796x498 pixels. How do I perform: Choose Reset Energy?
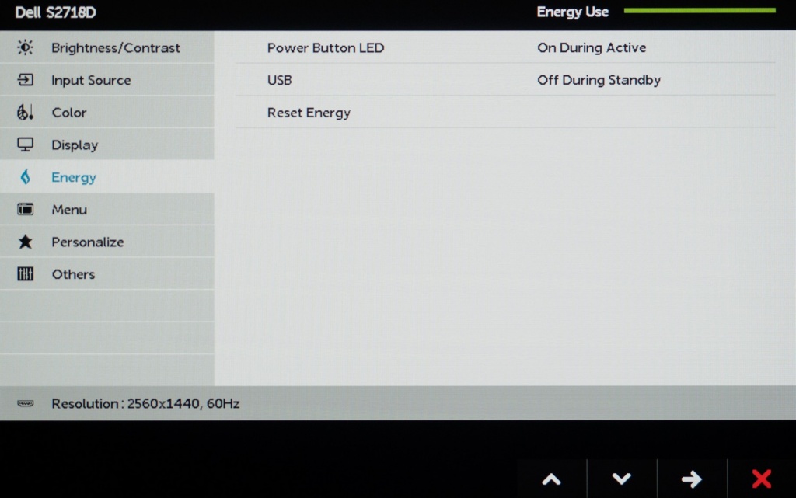tap(309, 113)
